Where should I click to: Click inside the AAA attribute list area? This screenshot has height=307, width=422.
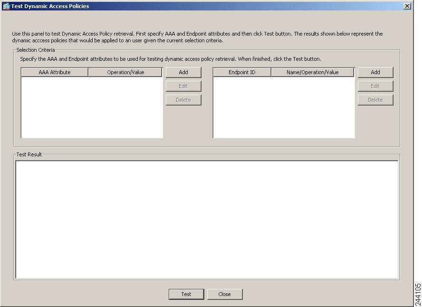pos(92,107)
